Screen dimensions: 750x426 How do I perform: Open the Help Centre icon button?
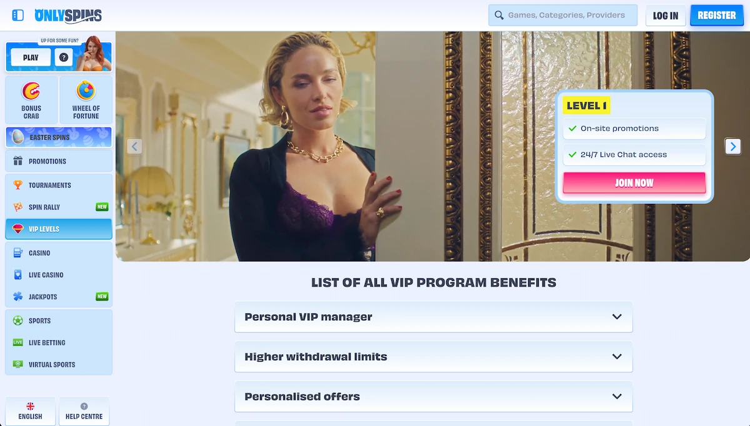tap(84, 411)
